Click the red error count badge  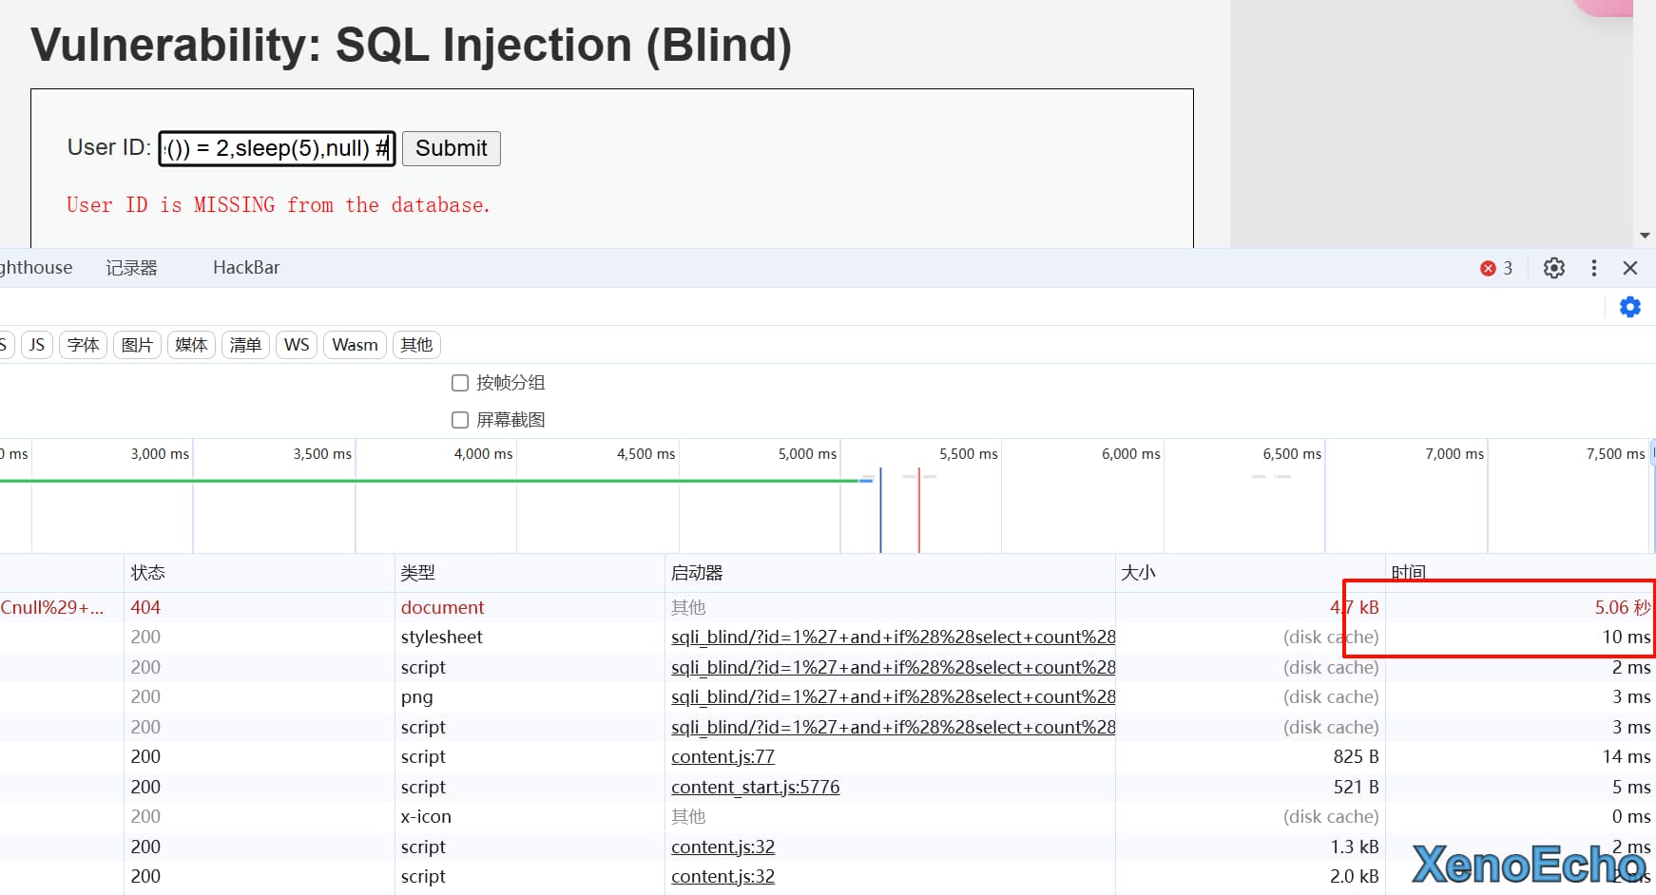[x=1496, y=269]
